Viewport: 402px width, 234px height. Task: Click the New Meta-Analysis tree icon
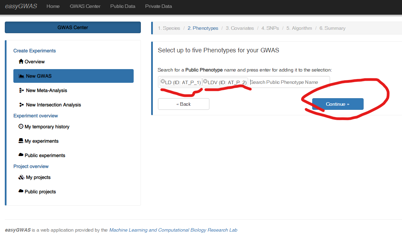click(21, 90)
